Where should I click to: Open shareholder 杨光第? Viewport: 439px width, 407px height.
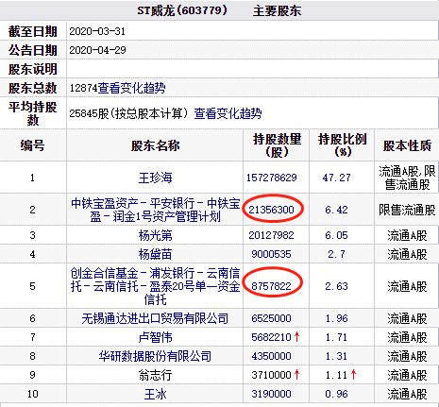pos(155,235)
